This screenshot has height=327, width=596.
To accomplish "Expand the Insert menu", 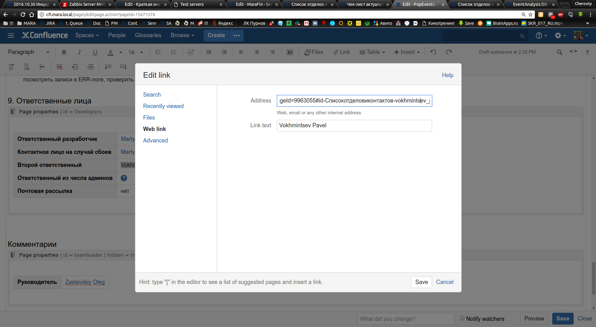I will click(407, 52).
